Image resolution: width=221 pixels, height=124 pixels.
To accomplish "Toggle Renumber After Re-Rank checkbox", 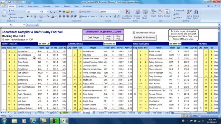I will [x=134, y=33].
